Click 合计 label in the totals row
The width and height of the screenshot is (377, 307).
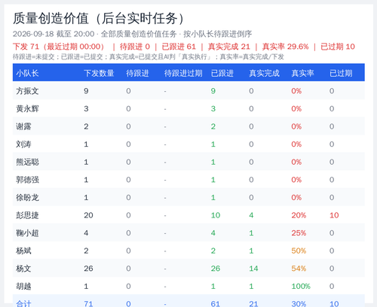click(x=23, y=304)
